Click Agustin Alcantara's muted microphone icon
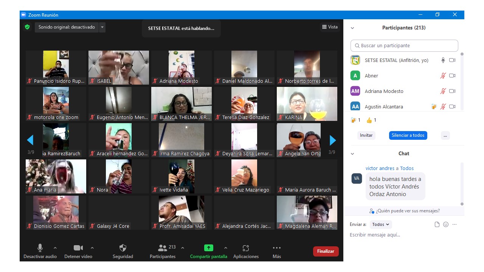Screen dimensions: 484x272 [443, 107]
